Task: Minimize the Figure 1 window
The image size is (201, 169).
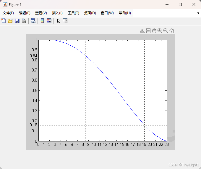Action: click(167, 5)
